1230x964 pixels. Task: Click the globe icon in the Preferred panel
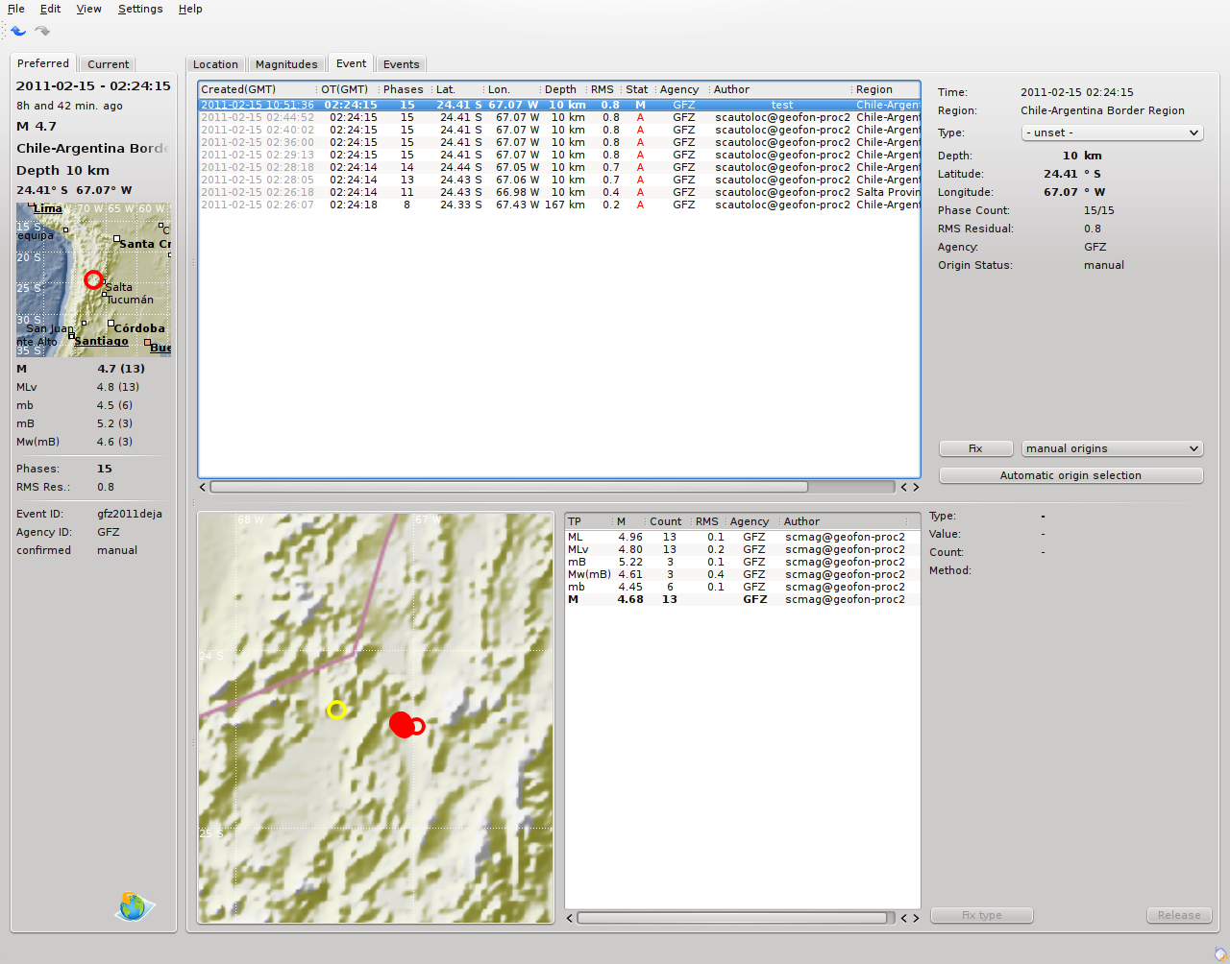click(134, 905)
